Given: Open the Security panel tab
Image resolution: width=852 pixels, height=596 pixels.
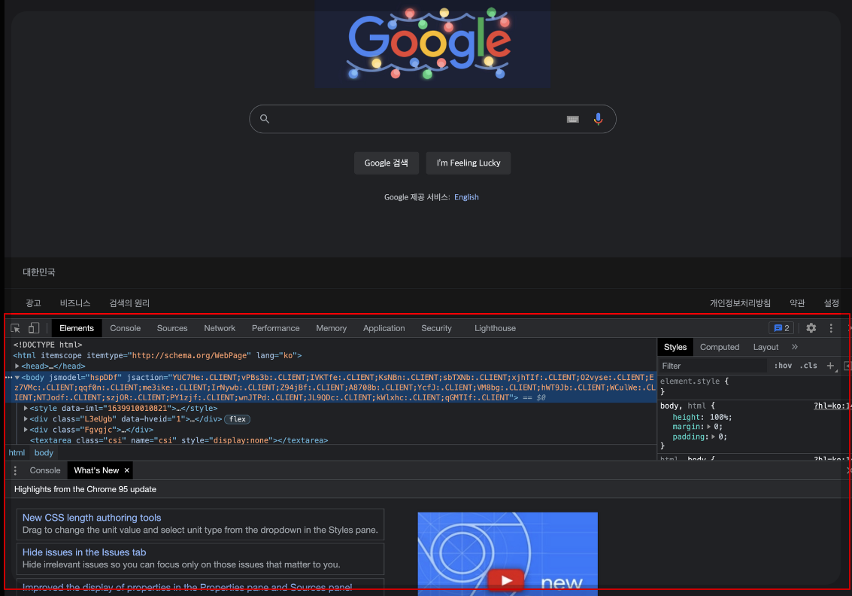Looking at the screenshot, I should [x=436, y=328].
